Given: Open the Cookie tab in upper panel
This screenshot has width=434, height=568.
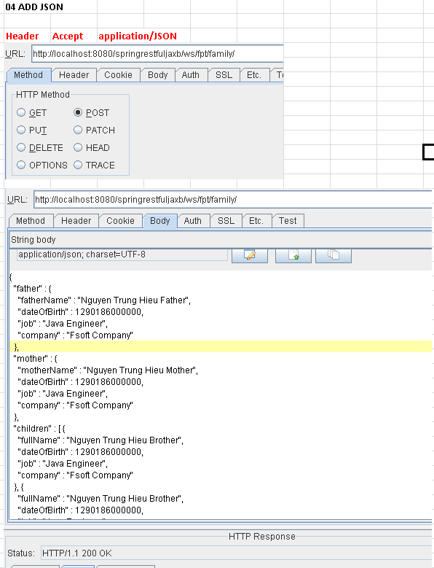Looking at the screenshot, I should 118,75.
